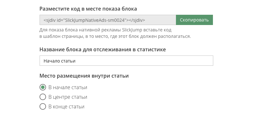Screen dimensions: 257x118
Task: Click the closing </sjdiv> tag in the snippet
Action: 136,20
